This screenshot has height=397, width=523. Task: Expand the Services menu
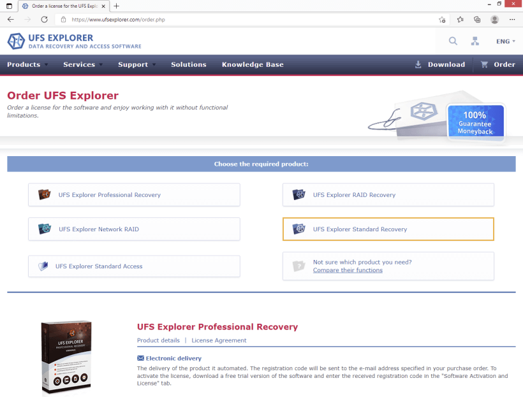83,64
